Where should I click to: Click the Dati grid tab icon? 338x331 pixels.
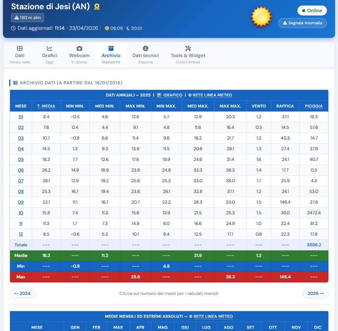tap(20, 49)
